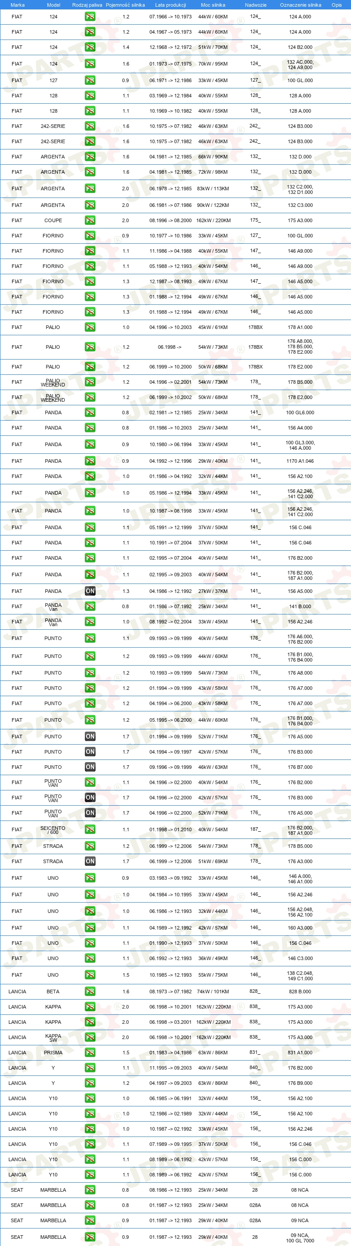Click the petrol icon in the PANDA 100 GL6.000 row
351x1246 pixels.
90,412
